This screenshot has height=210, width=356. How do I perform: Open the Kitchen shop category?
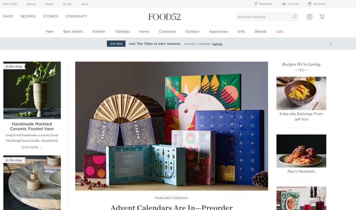99,31
